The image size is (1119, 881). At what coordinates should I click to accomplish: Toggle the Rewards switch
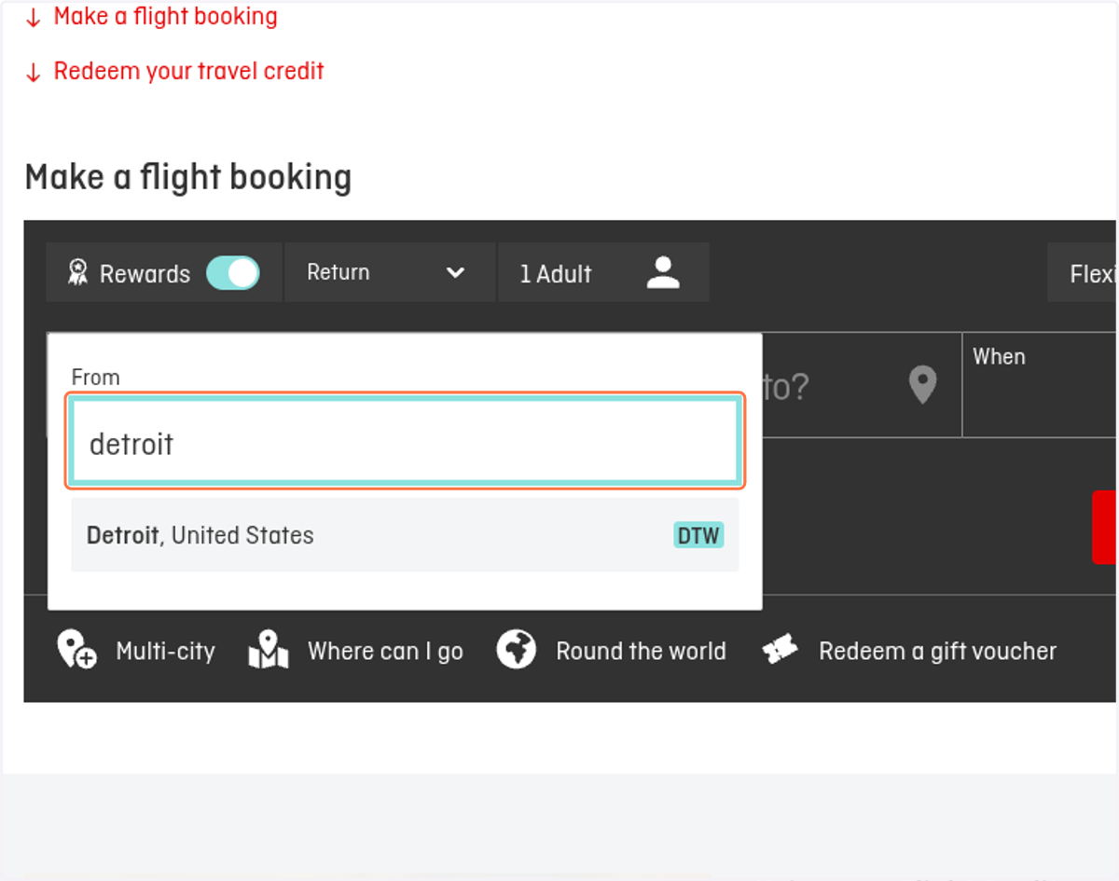click(x=233, y=273)
